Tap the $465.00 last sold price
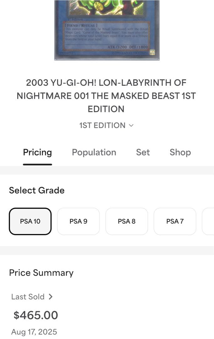Screen dimensions: 214x339 36,315
